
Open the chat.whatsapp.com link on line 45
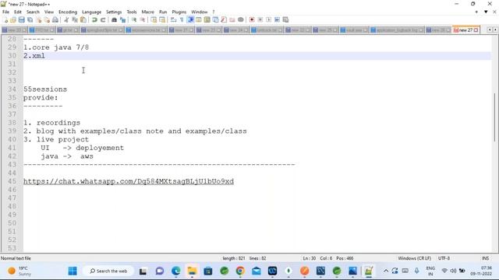[129, 181]
